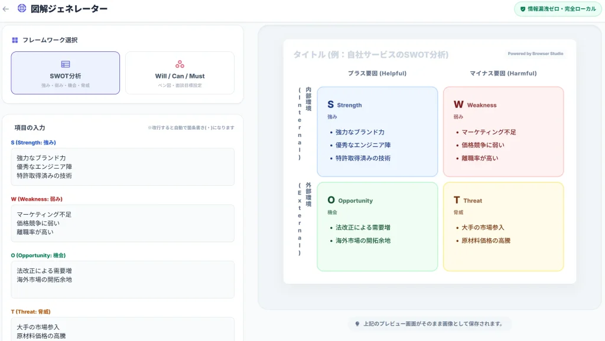Click the 情報漏洩ゼロ・完全ローカル badge
This screenshot has width=605, height=341.
(x=558, y=9)
